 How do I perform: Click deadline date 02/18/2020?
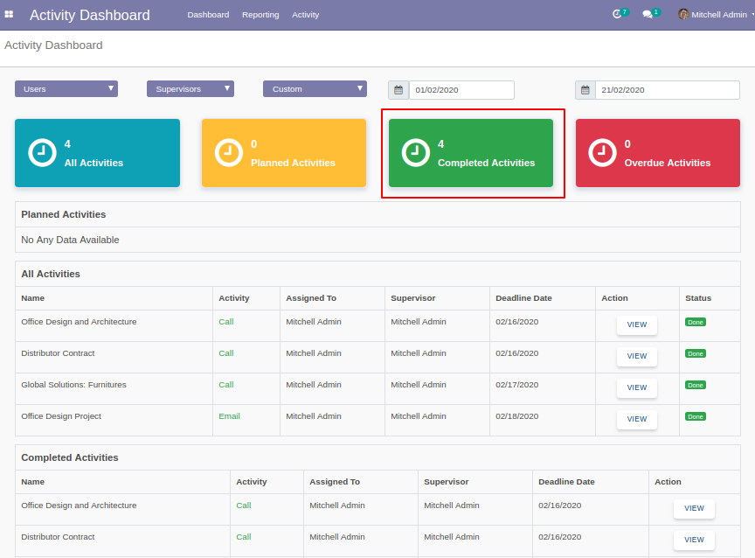(x=517, y=415)
